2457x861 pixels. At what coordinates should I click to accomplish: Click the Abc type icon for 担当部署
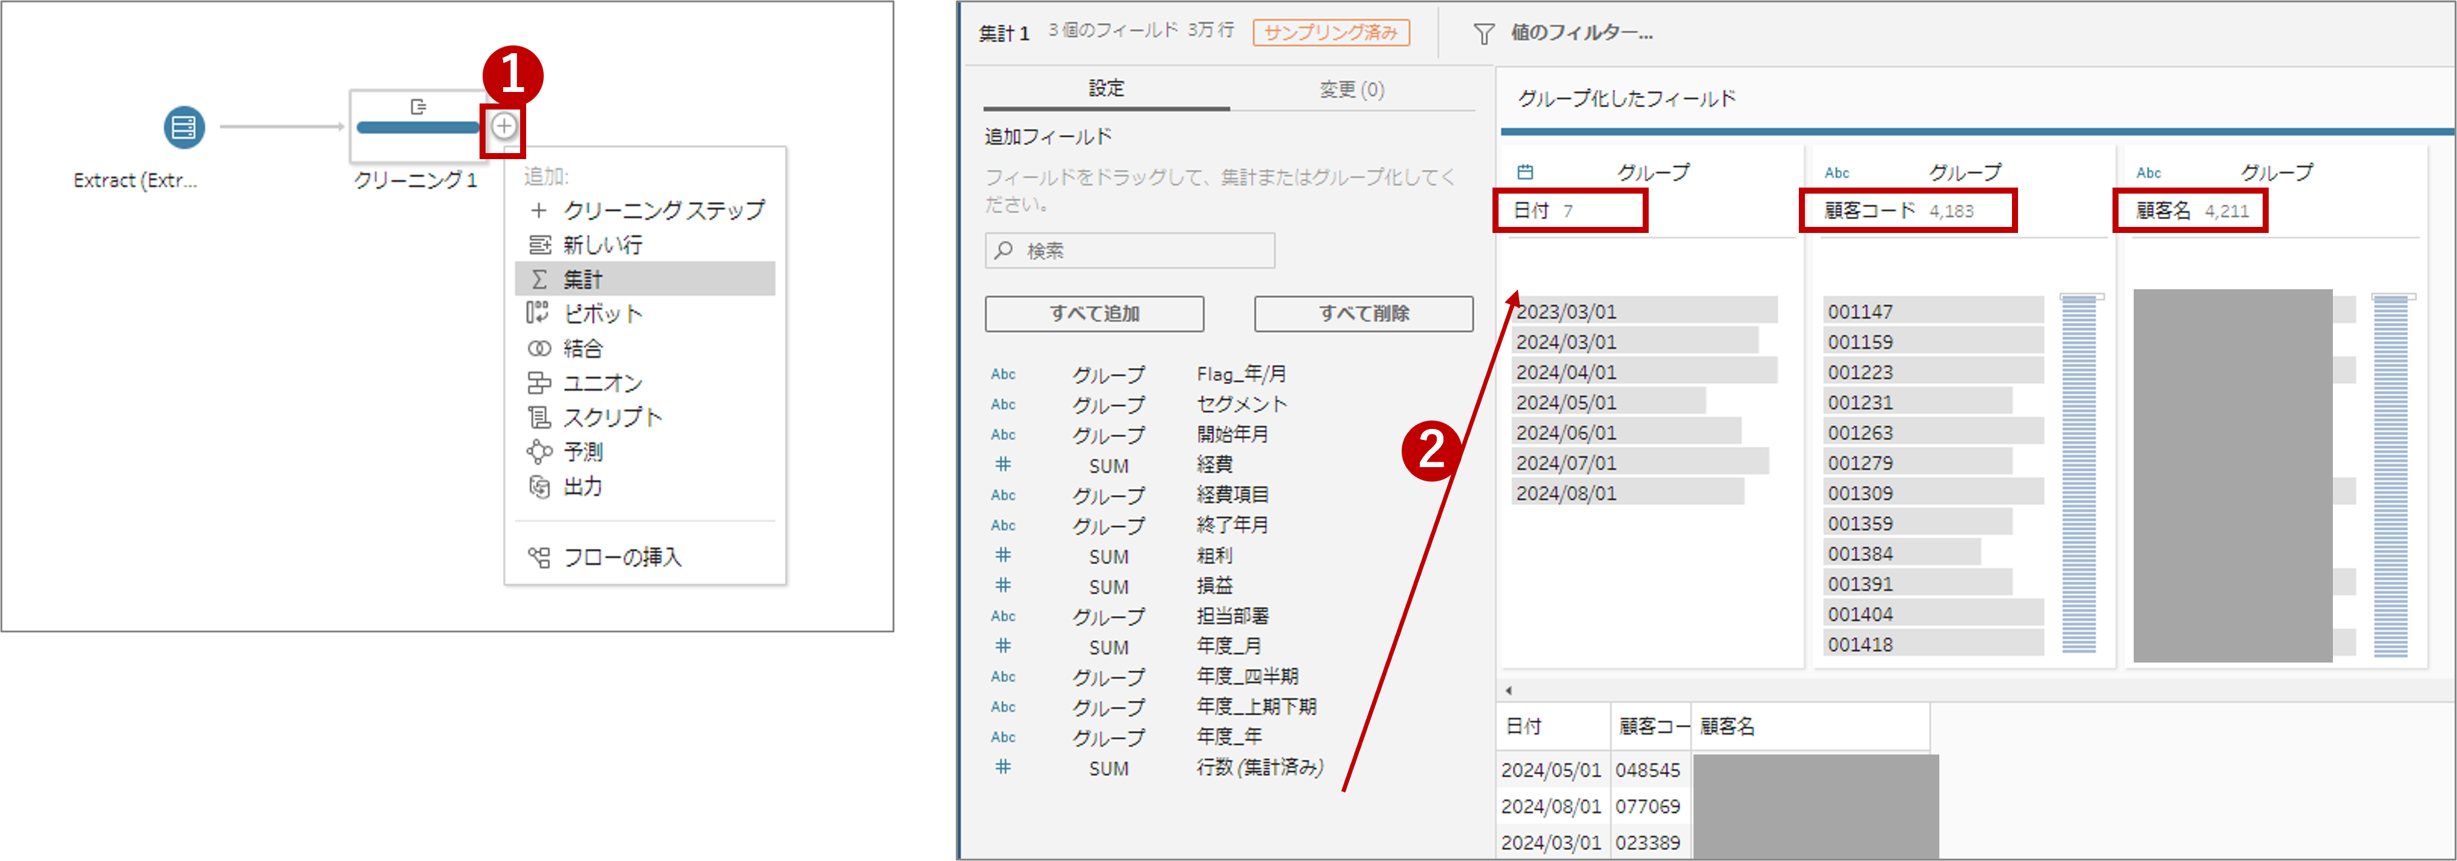tap(1003, 616)
